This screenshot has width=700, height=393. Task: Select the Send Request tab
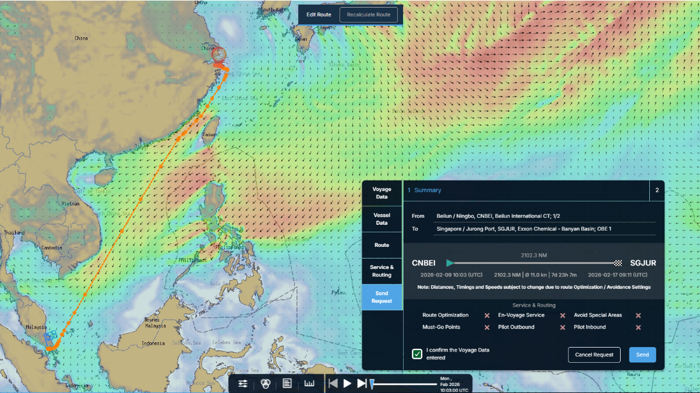[x=382, y=297]
